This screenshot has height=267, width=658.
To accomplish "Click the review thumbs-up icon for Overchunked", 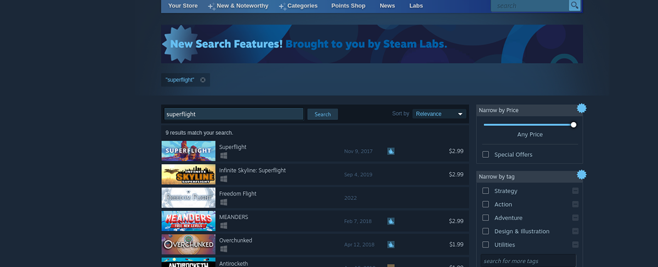I will (x=391, y=245).
